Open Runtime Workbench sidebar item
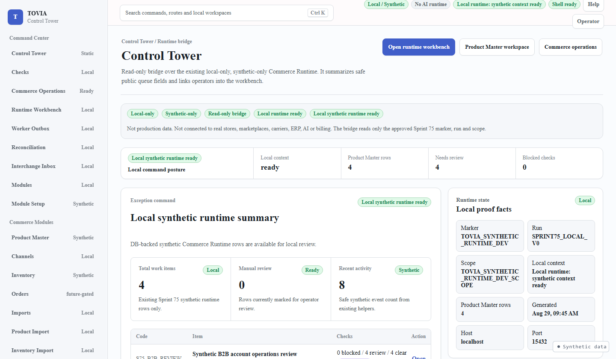The width and height of the screenshot is (616, 359). [53, 110]
